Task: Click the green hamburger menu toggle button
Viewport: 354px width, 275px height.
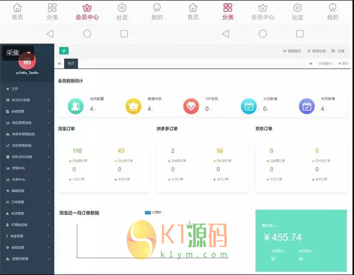Action: tap(64, 51)
